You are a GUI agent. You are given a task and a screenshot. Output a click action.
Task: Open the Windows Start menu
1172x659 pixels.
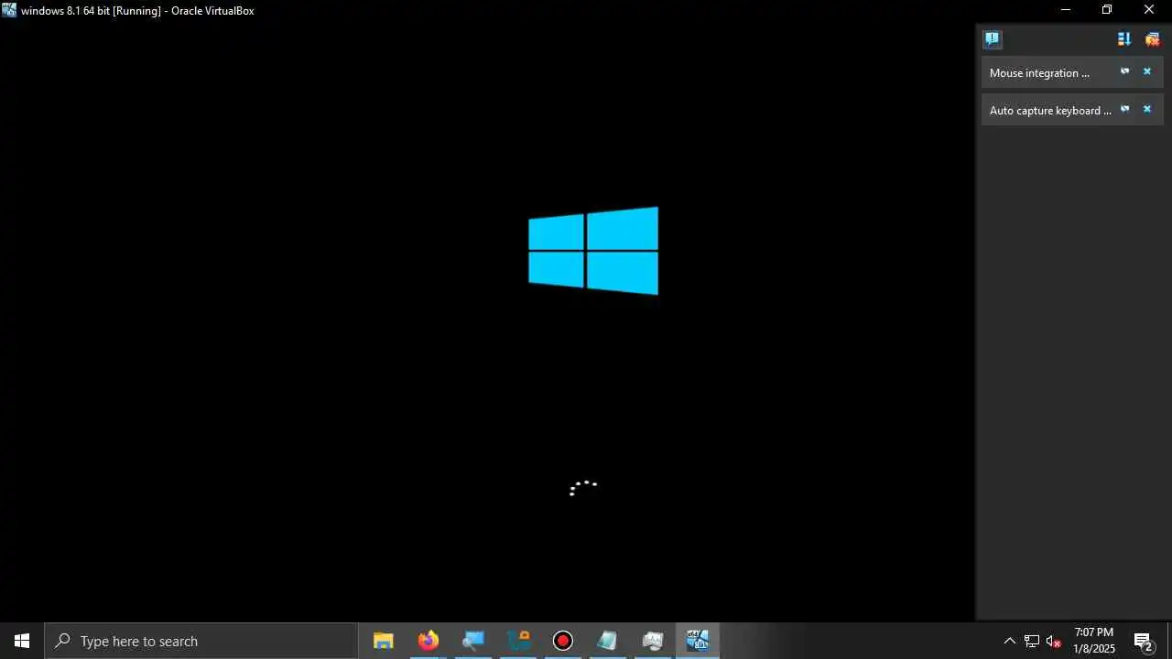click(22, 641)
